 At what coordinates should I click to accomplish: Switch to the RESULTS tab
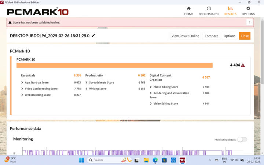(x=230, y=11)
